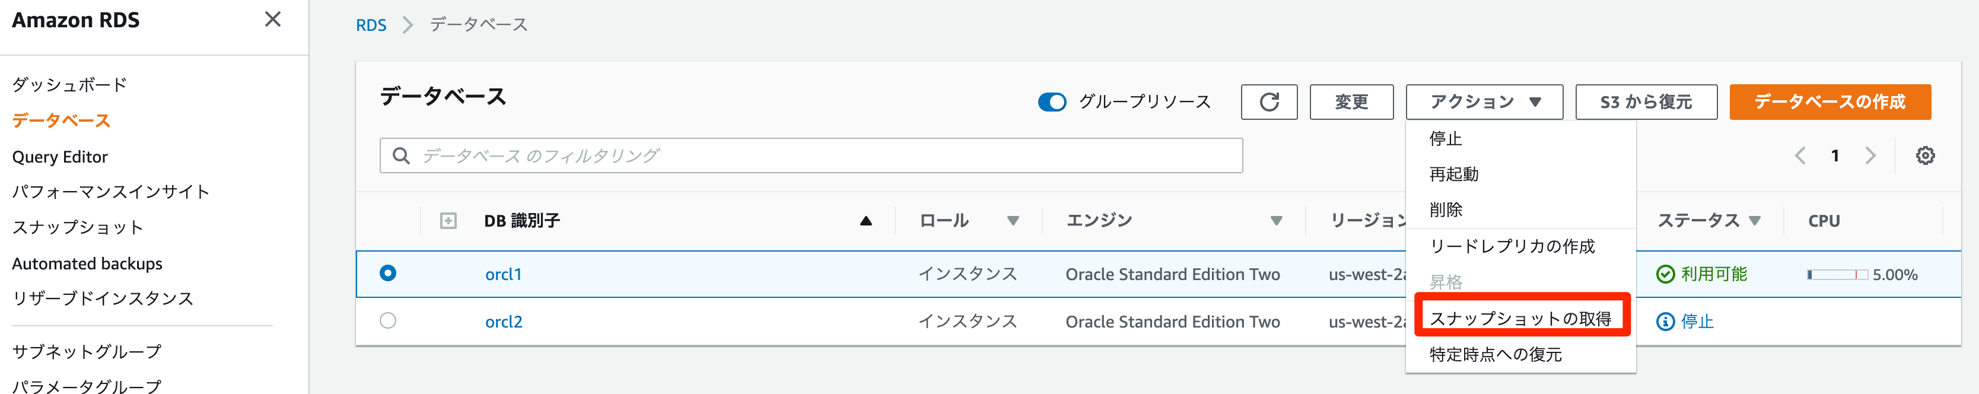This screenshot has width=1979, height=394.
Task: Go to the next page arrow
Action: click(1870, 156)
